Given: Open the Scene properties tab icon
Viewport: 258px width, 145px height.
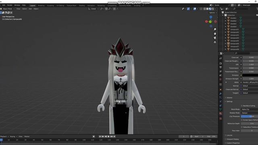Looking at the screenshot, I should point(221,75).
